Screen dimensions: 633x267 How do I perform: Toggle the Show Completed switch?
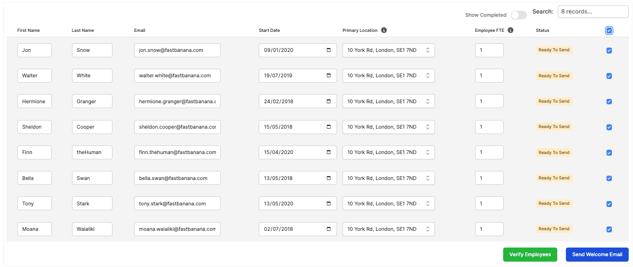pos(518,15)
